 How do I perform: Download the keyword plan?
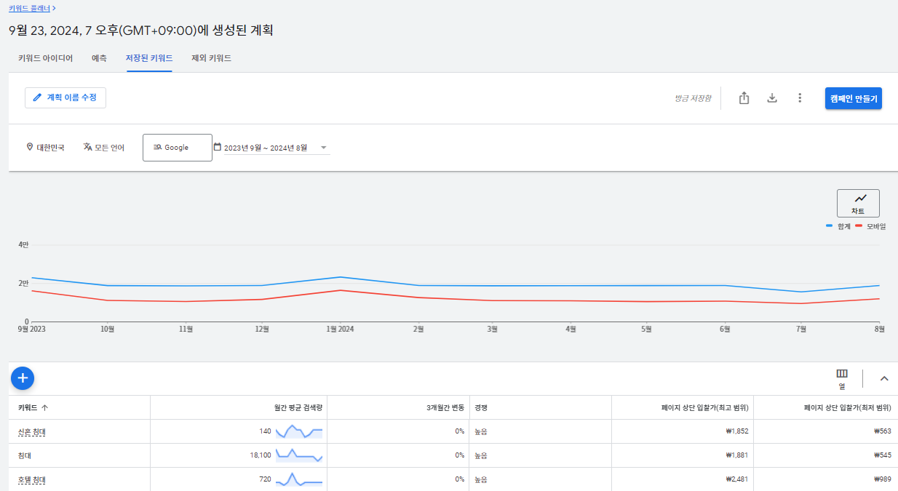[x=772, y=98]
